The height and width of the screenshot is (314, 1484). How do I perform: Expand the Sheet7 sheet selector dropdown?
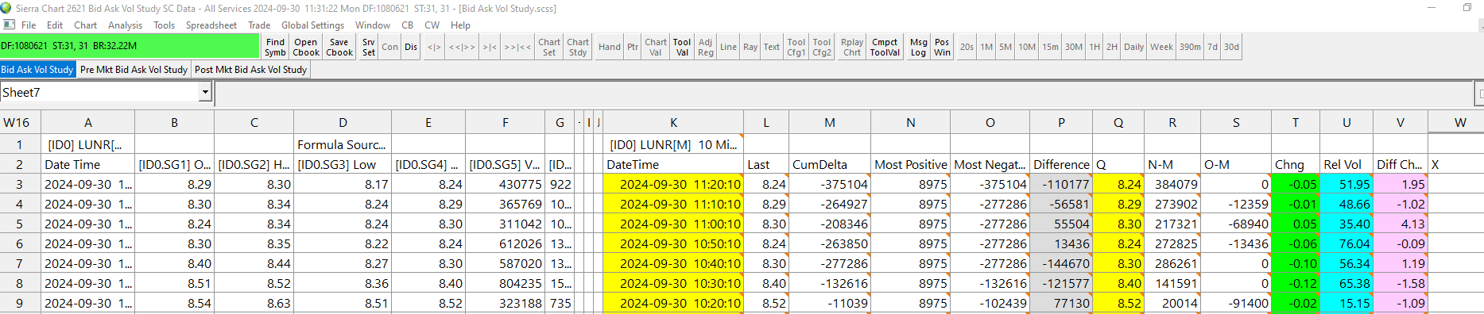[x=205, y=93]
